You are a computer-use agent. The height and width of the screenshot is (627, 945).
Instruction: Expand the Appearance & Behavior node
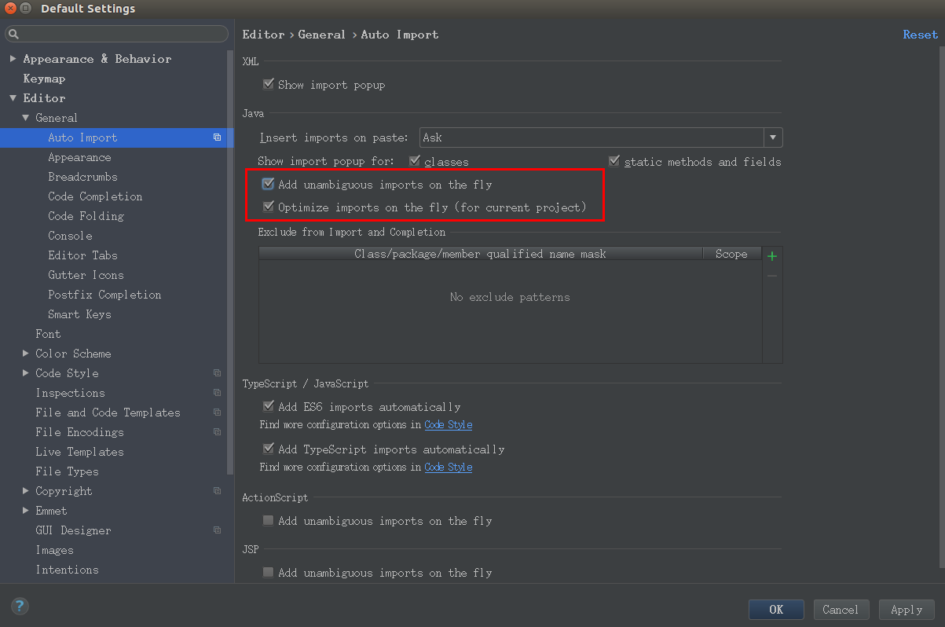coord(13,59)
